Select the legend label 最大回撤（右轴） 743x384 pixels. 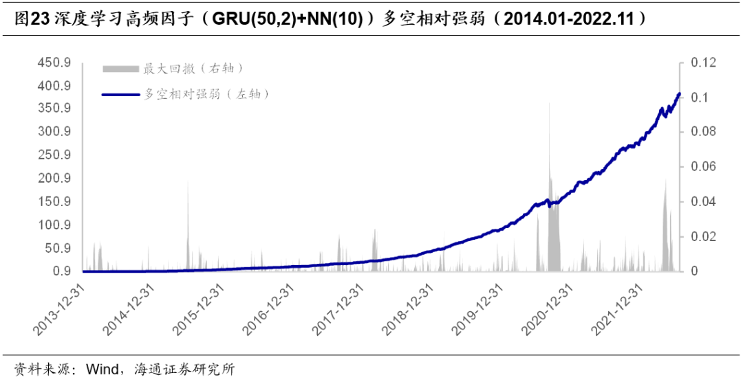[193, 69]
